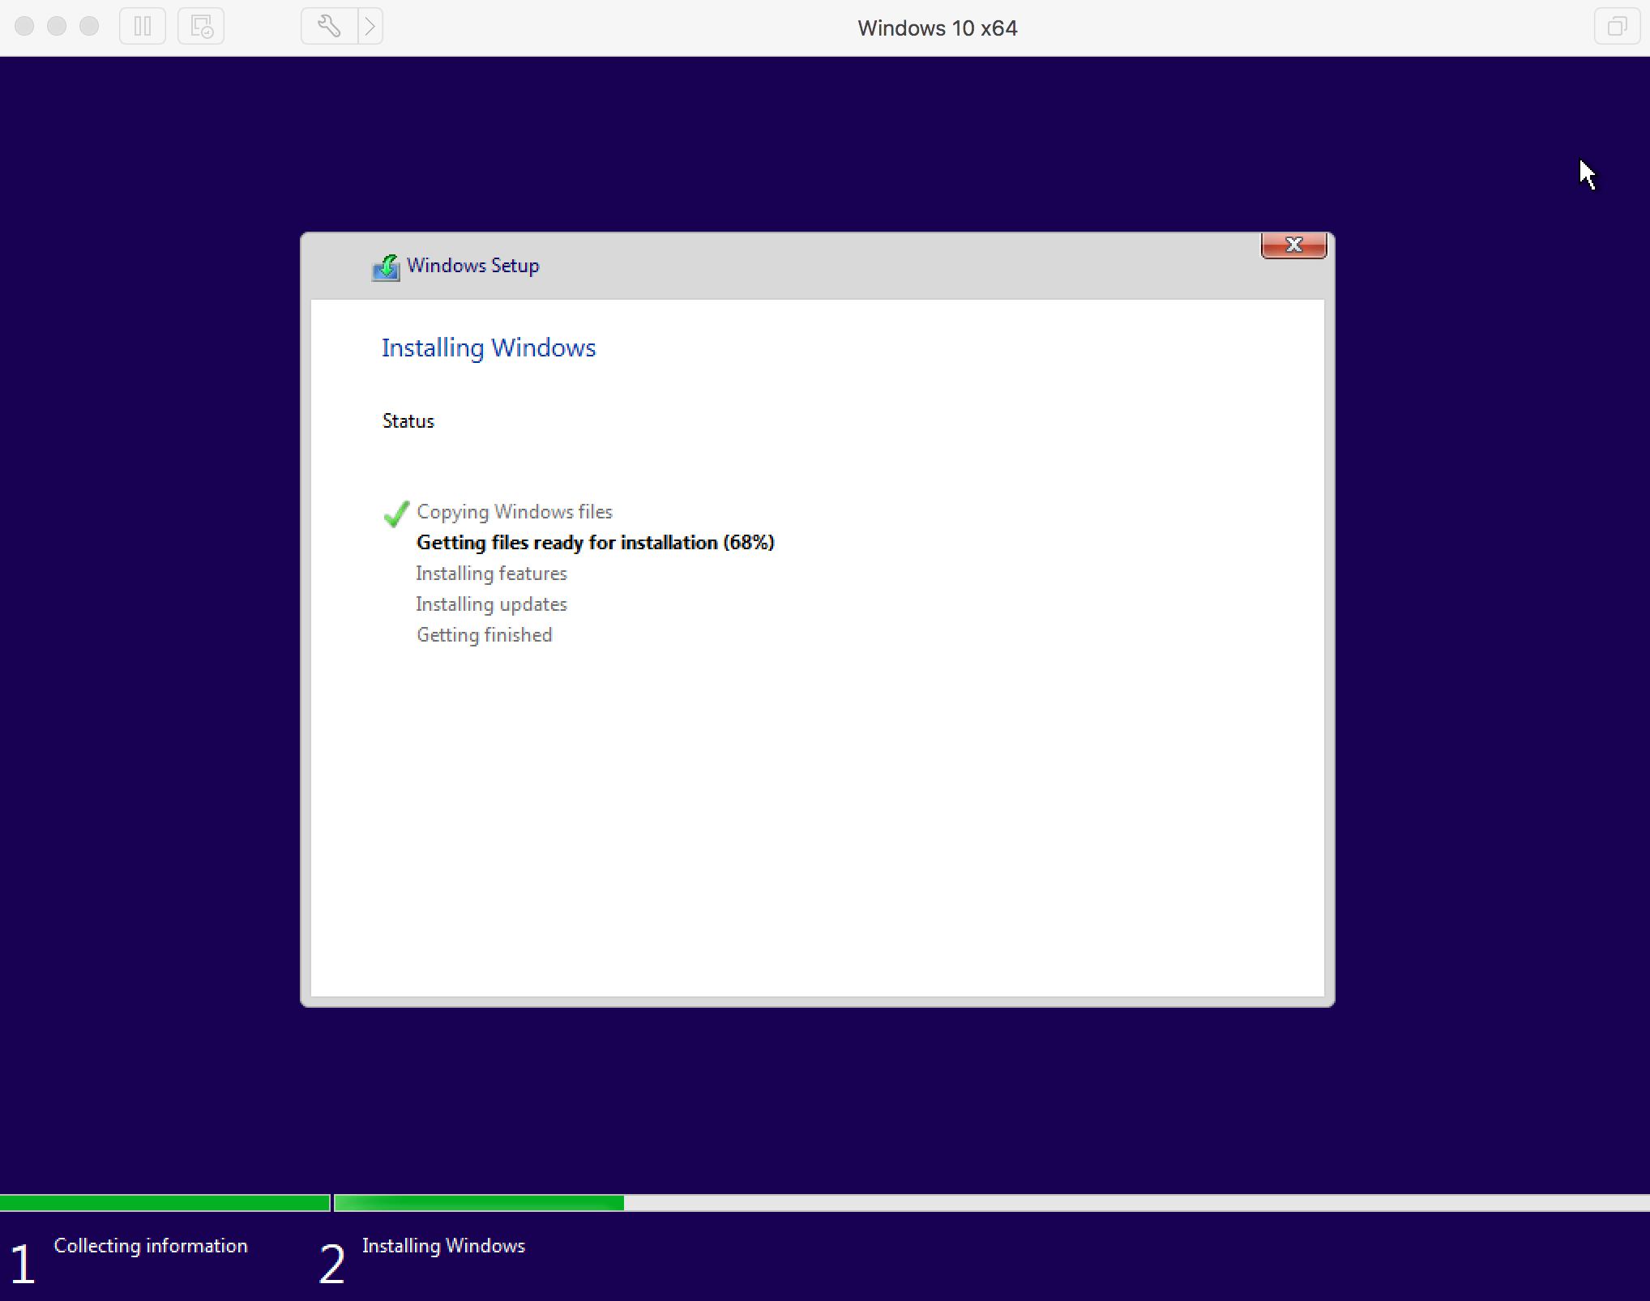Image resolution: width=1650 pixels, height=1301 pixels.
Task: Click the Windows Setup wizard icon
Action: point(387,267)
